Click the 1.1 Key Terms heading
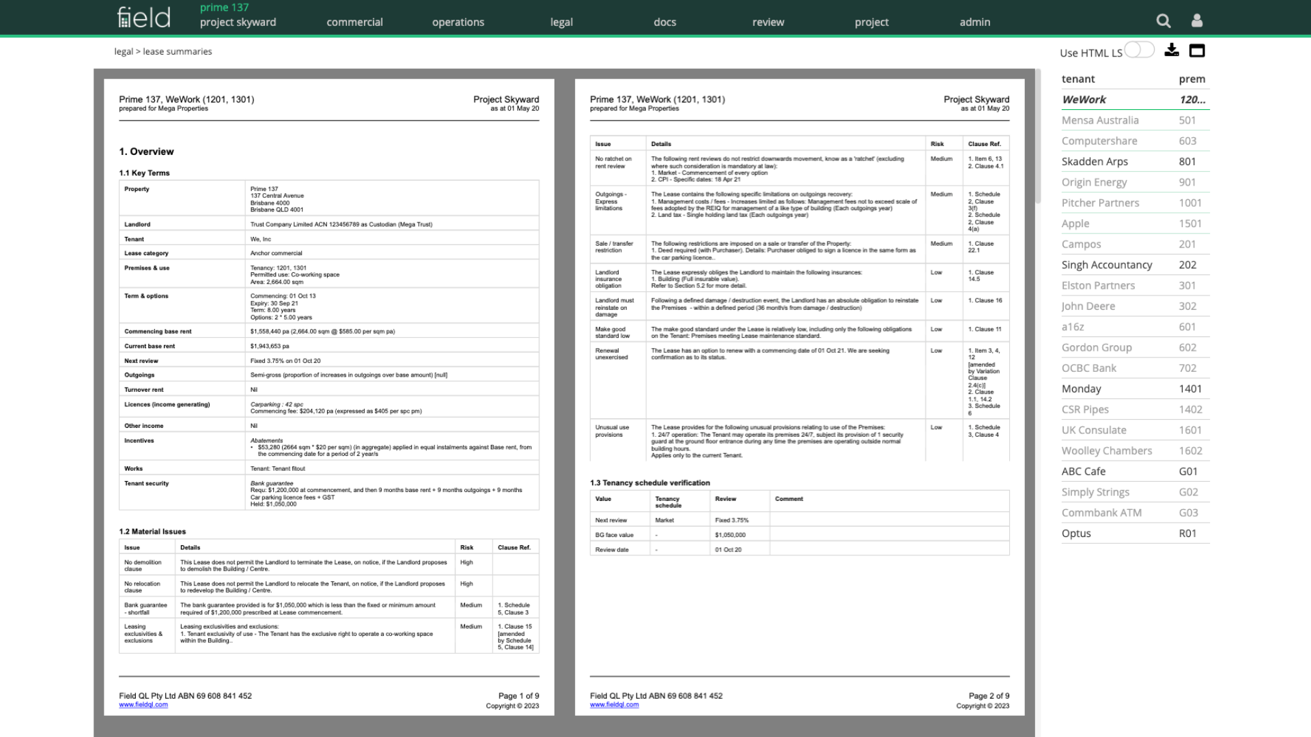This screenshot has width=1311, height=737. [144, 173]
